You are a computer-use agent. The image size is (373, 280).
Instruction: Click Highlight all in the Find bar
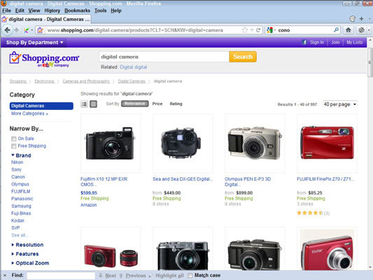point(167,276)
